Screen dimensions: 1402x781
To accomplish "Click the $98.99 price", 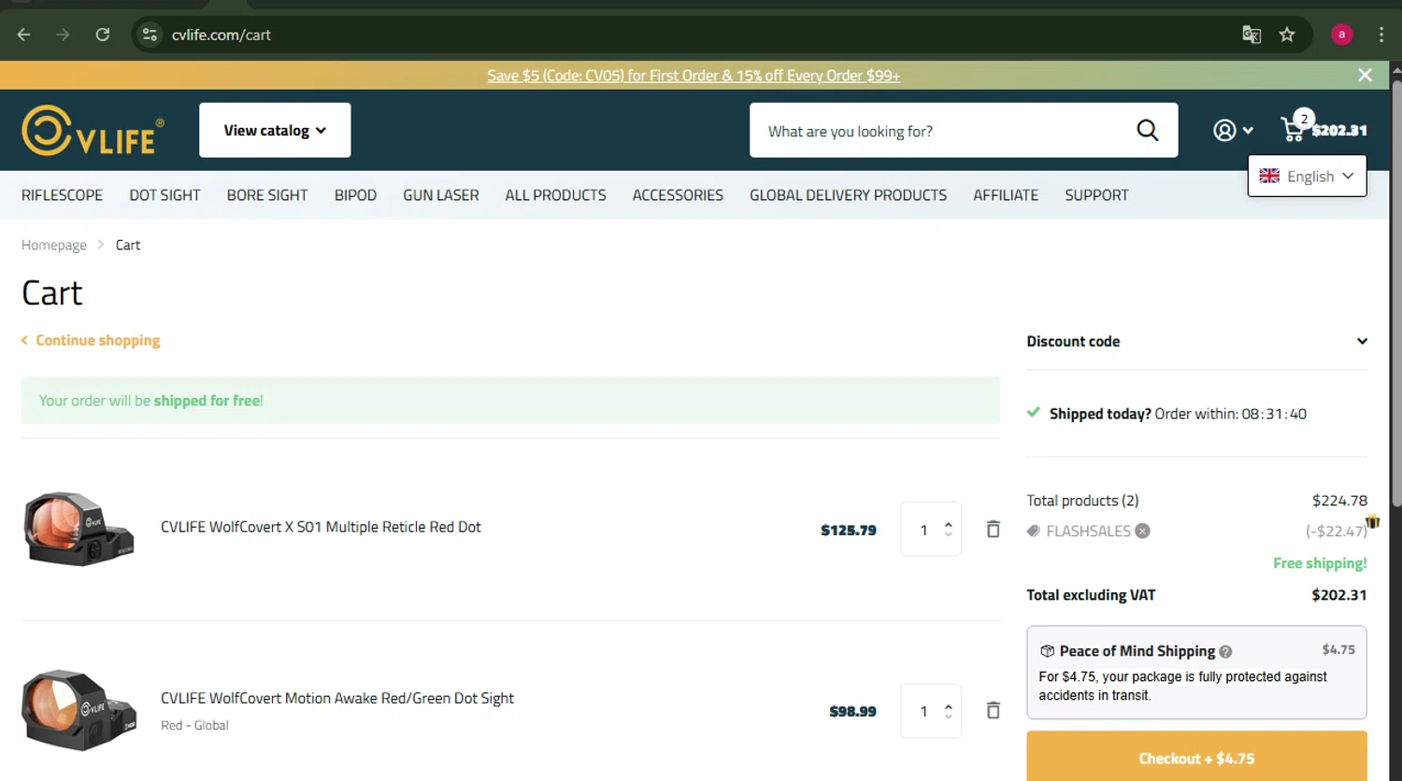I will (852, 711).
